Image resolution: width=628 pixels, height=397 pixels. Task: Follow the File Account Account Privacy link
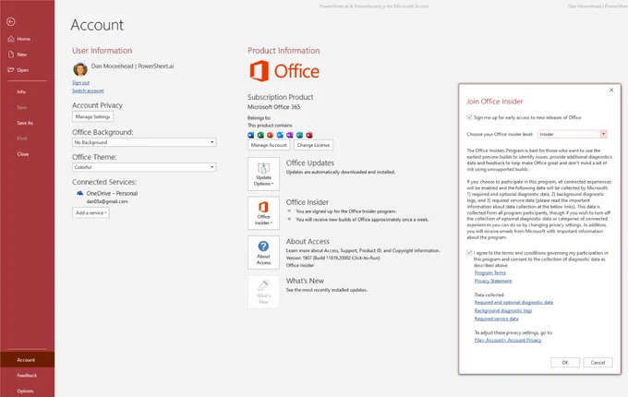(508, 340)
